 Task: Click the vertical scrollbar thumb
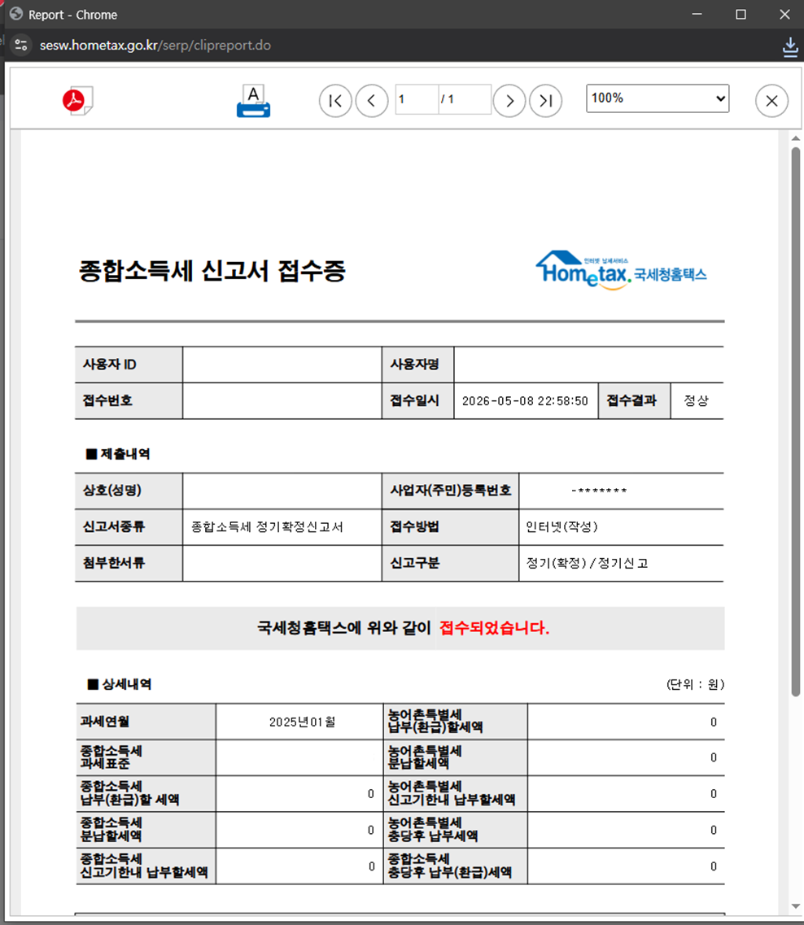pyautogui.click(x=796, y=421)
